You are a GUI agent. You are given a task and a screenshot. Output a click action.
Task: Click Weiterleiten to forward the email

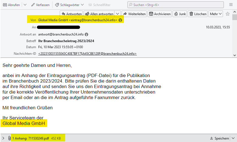[x=134, y=14]
